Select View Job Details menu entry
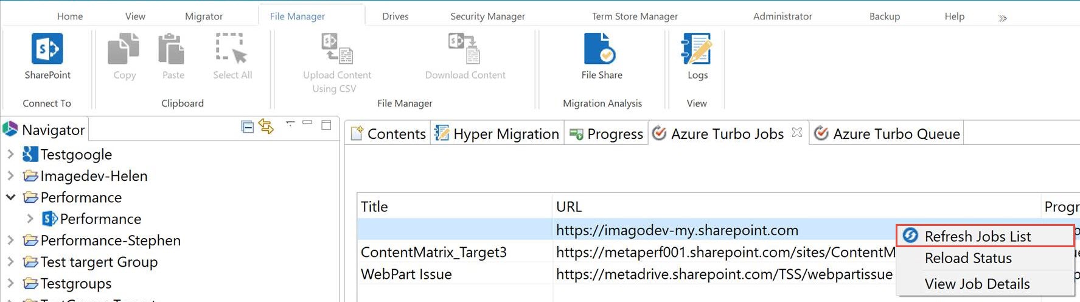 click(977, 284)
